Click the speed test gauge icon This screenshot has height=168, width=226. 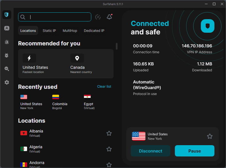[98, 17]
